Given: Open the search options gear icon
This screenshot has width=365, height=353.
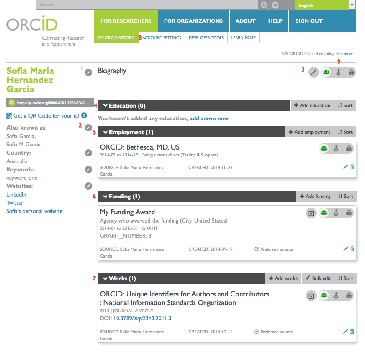Looking at the screenshot, I should pyautogui.click(x=275, y=5).
